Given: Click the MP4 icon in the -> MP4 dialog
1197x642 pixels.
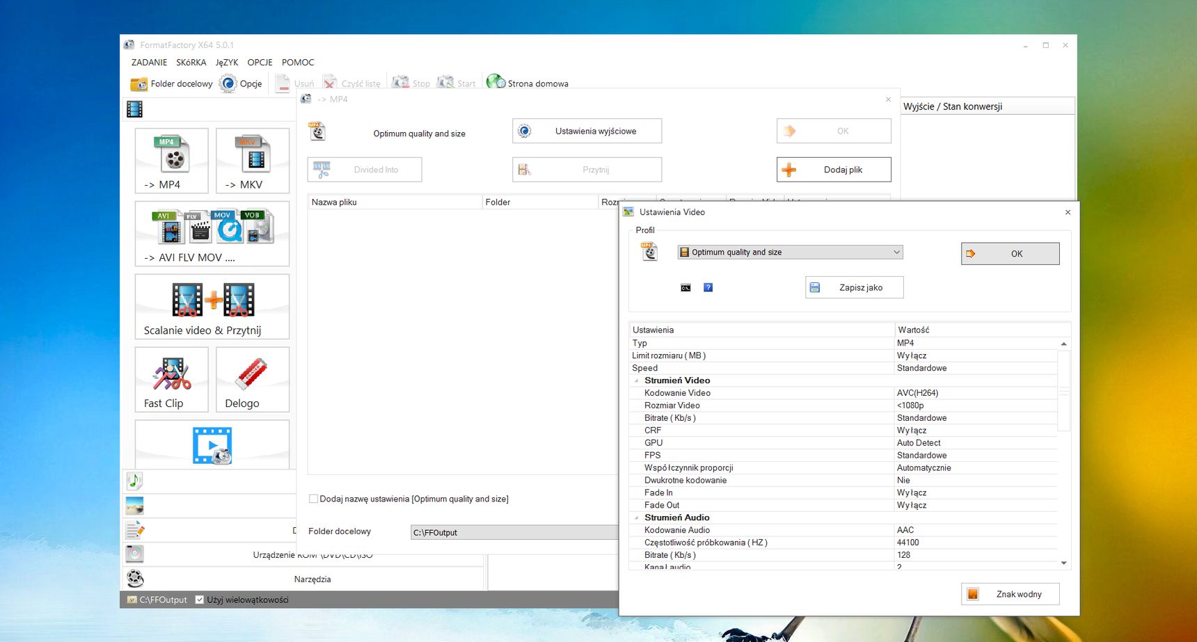Looking at the screenshot, I should pos(317,131).
